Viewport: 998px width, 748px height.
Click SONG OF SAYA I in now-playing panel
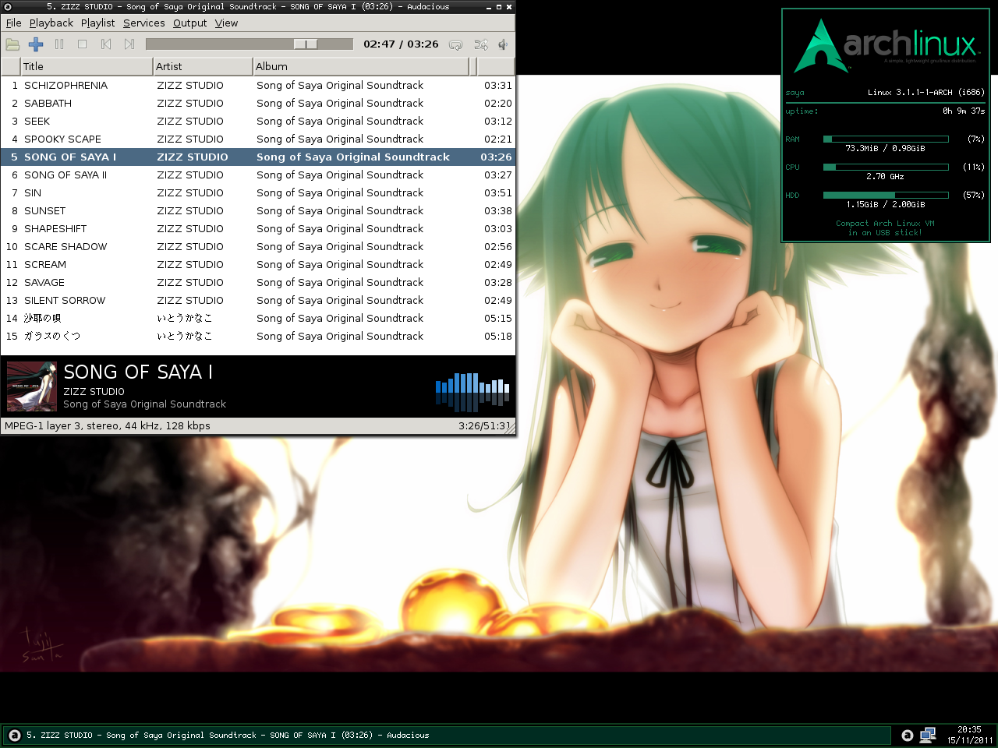coord(138,372)
